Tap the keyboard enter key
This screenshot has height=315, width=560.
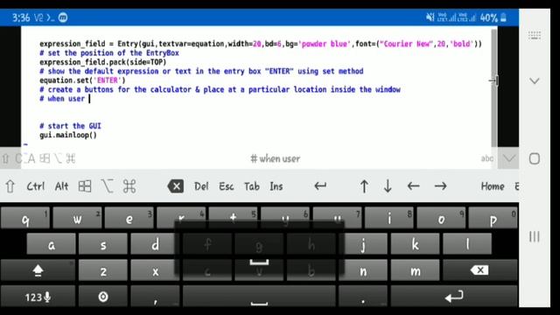coord(454,297)
